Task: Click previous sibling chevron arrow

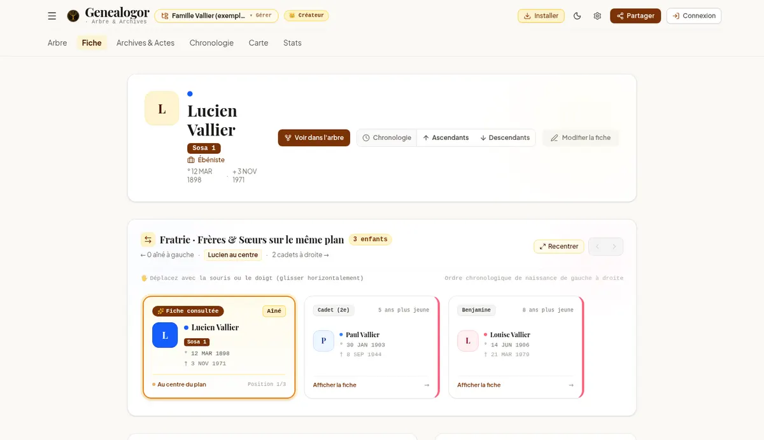Action: (x=597, y=247)
